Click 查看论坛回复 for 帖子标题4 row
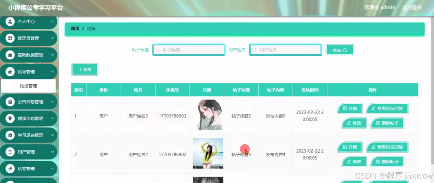 pos(387,147)
